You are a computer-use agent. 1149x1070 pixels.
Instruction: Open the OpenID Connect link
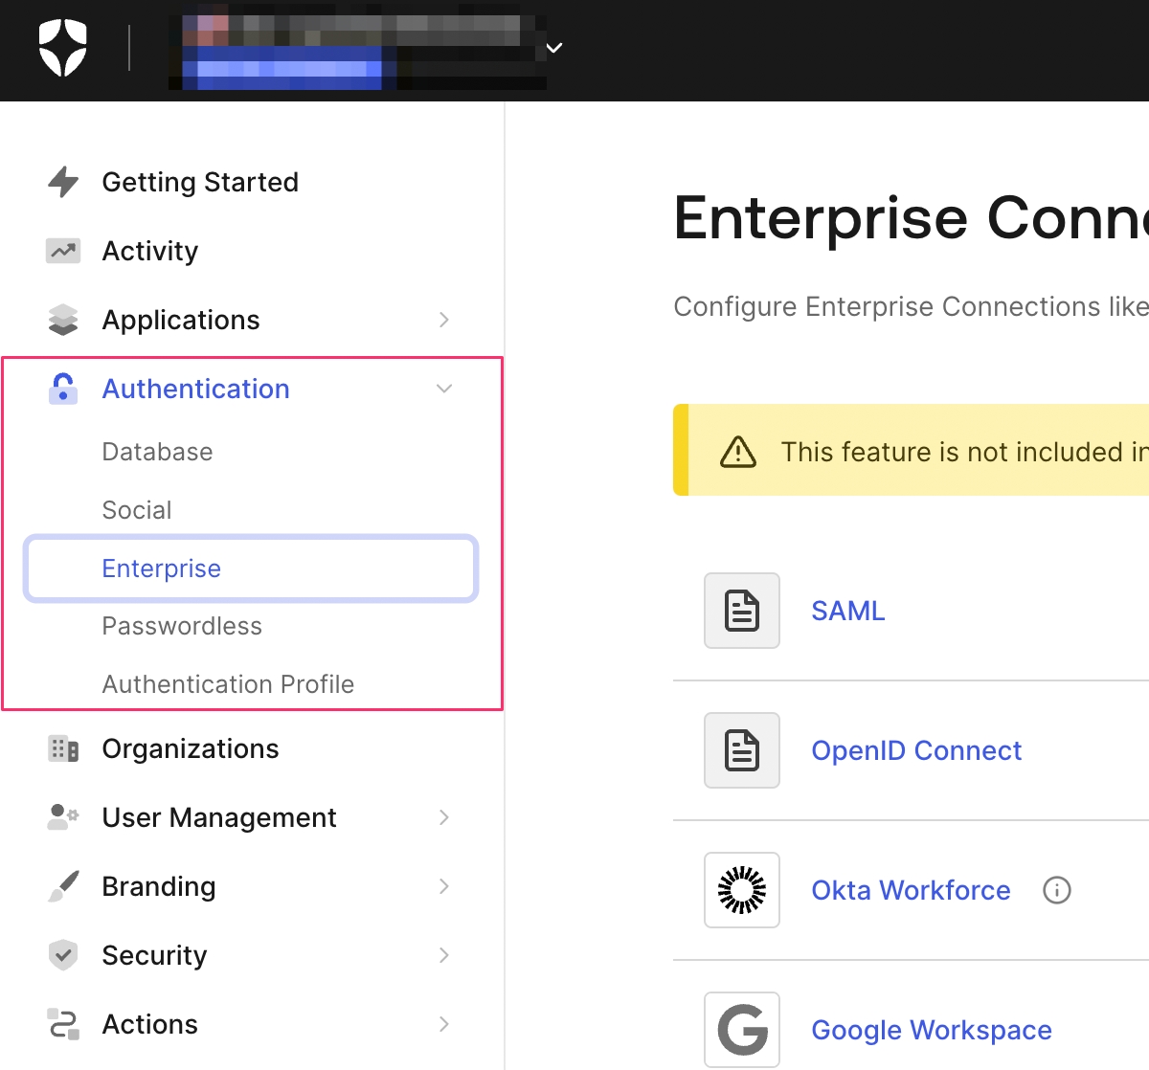[916, 750]
